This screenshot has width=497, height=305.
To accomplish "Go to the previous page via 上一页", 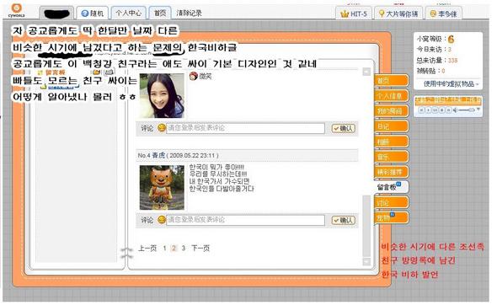I will point(147,249).
